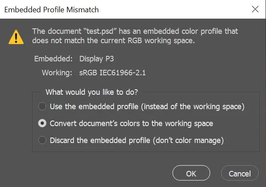Click the 'current RGB working space' message text

pos(148,41)
